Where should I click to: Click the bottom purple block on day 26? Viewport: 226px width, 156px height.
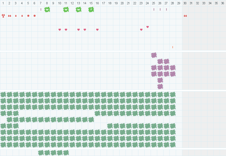click(160, 86)
